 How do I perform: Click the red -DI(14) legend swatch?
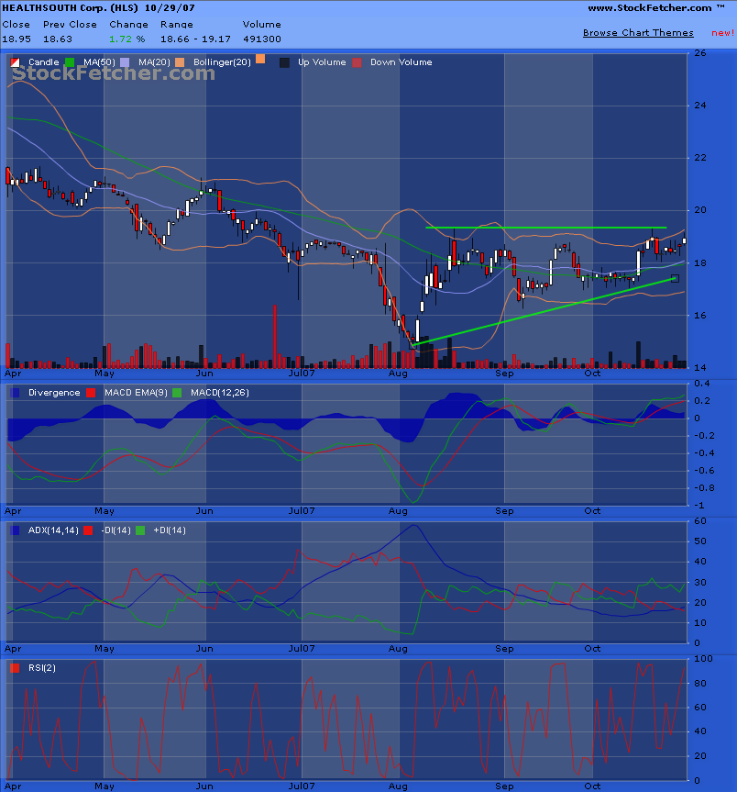88,530
